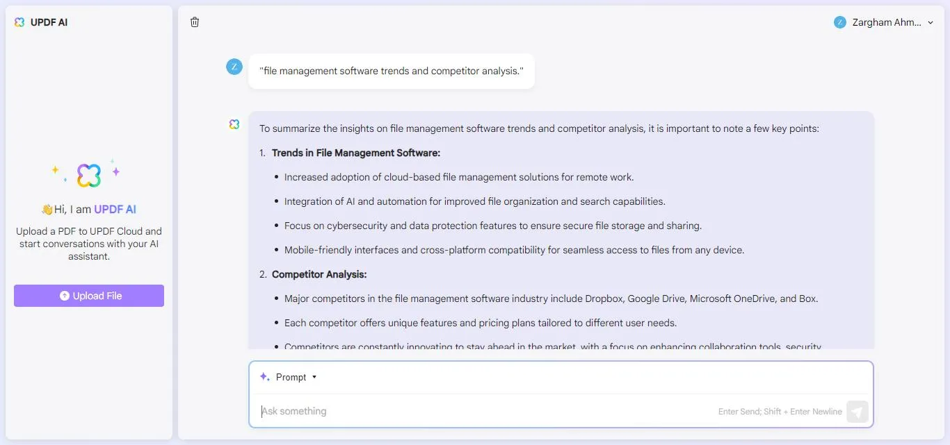Open the Prompt dropdown
Image resolution: width=950 pixels, height=445 pixels.
coord(292,377)
